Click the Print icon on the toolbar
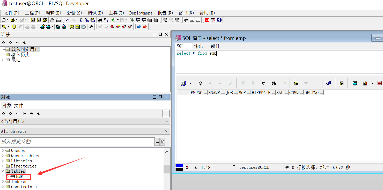This screenshot has height=190, width=383. tap(52, 20)
